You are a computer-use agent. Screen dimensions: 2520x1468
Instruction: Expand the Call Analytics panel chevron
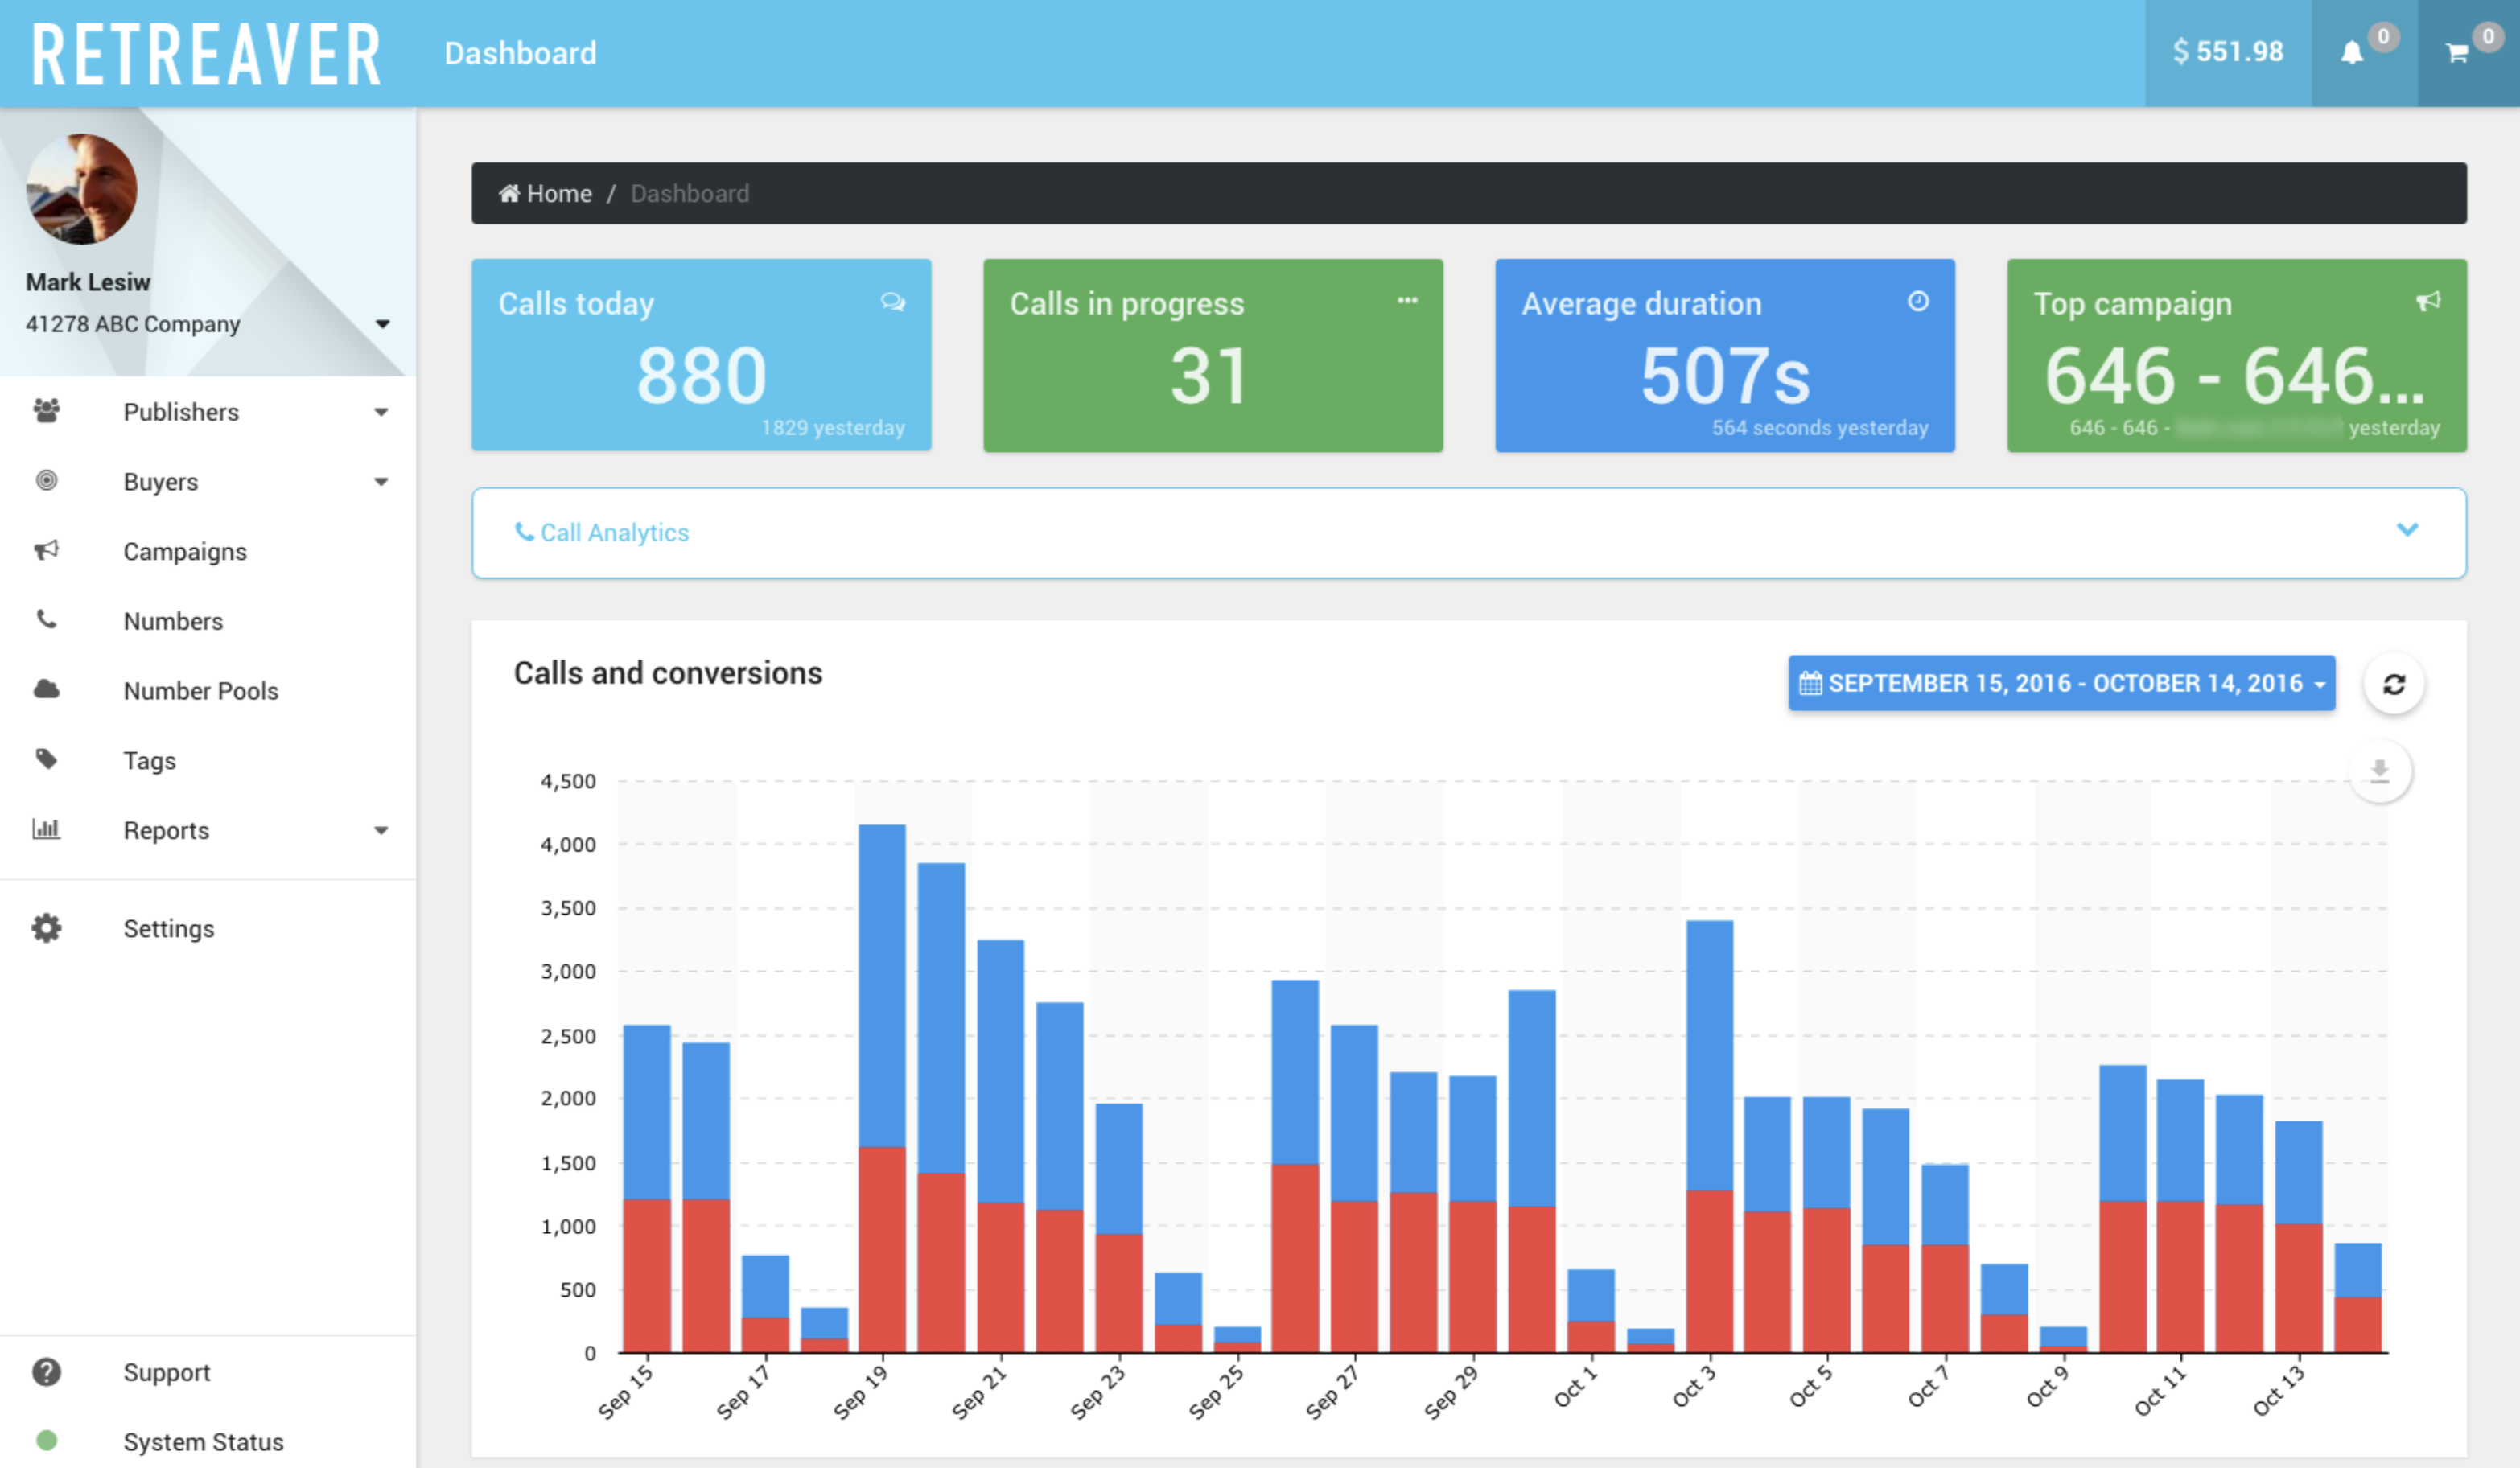(2407, 530)
